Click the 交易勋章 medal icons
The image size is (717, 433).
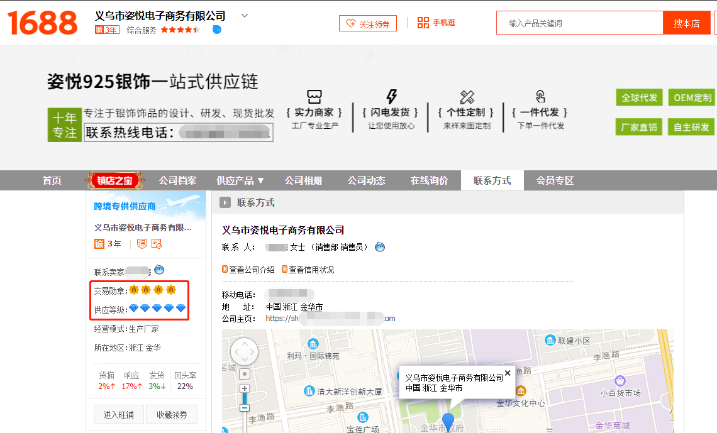click(x=152, y=290)
